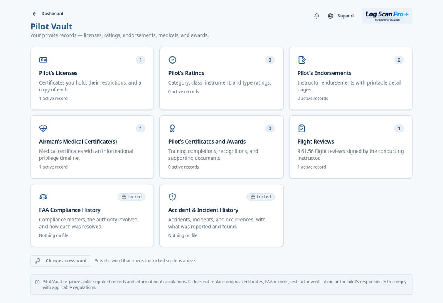
Task: Click the award ribbon icon for Certificates and Awards
Action: pos(172,128)
